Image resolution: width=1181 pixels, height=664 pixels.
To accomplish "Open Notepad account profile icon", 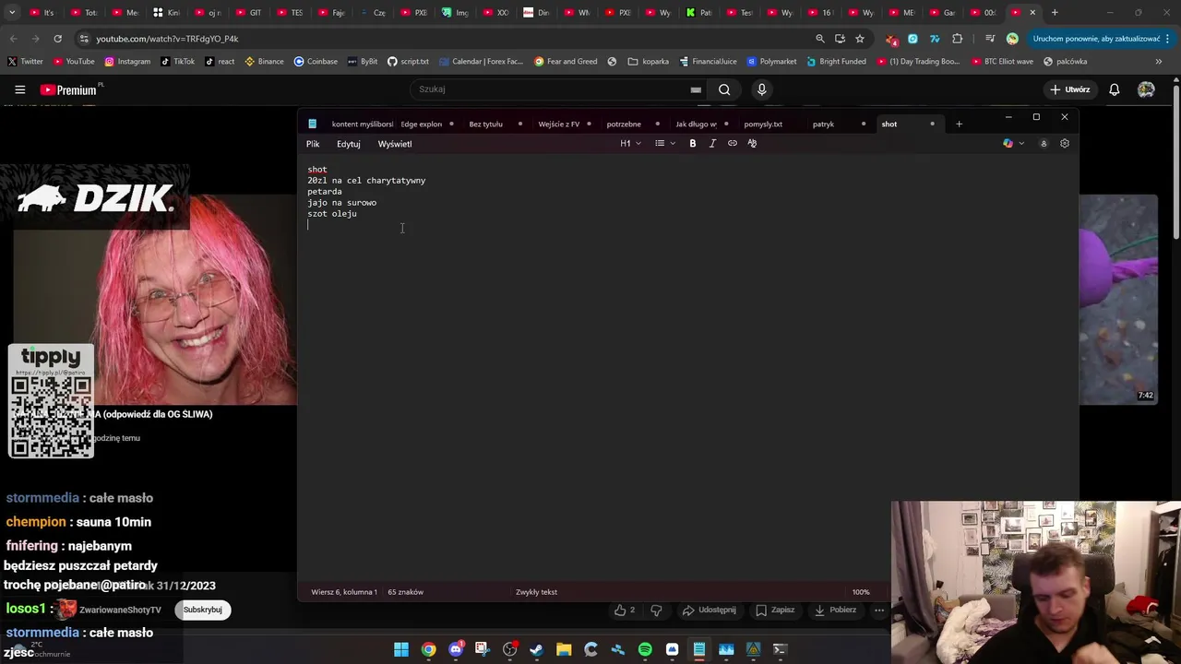I will coord(1044,143).
